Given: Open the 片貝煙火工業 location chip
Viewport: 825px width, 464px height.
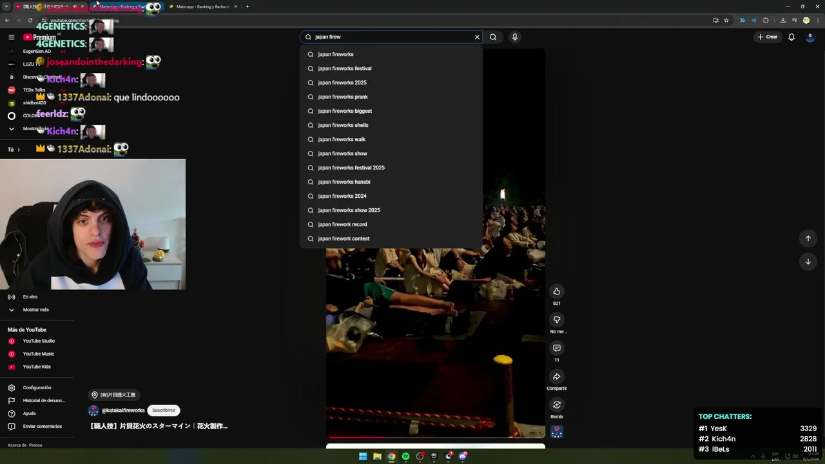Looking at the screenshot, I should click(113, 395).
